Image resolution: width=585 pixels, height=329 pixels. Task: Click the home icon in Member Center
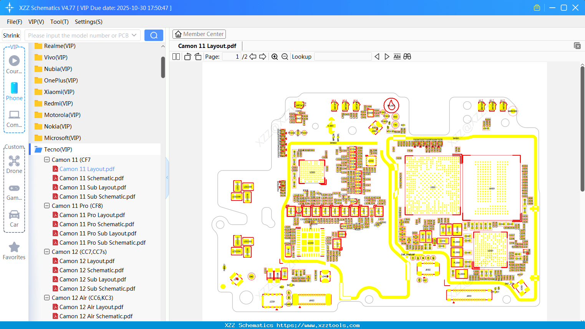(x=178, y=34)
